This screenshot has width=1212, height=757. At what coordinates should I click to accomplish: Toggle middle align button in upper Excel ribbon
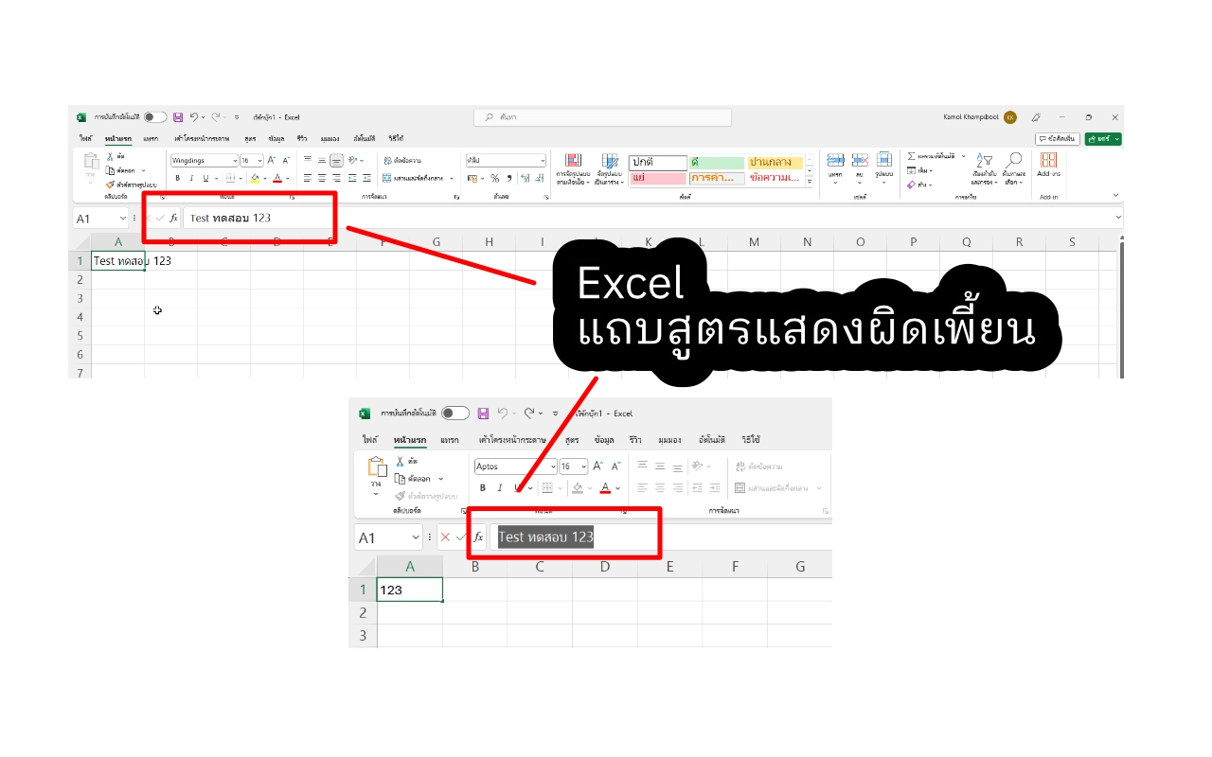[322, 160]
